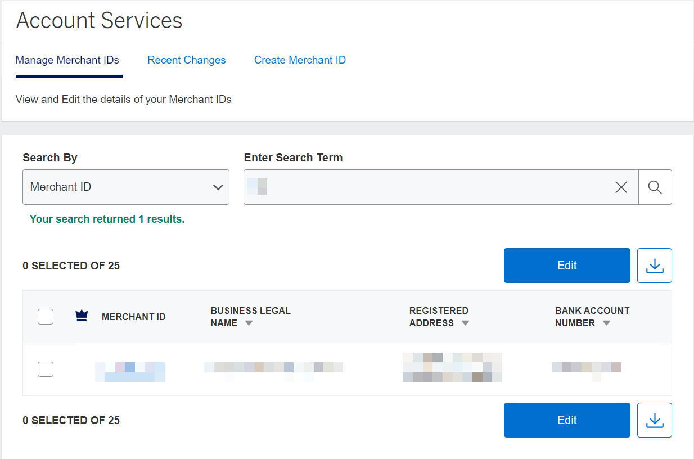694x459 pixels.
Task: Switch to the Recent Changes tab
Action: point(186,60)
